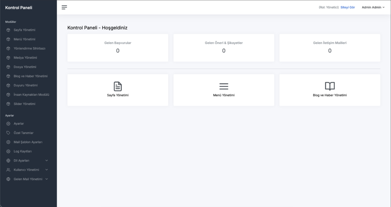Expand the Gelen Mail Yönetimi chevron
Image resolution: width=391 pixels, height=207 pixels.
(x=47, y=179)
